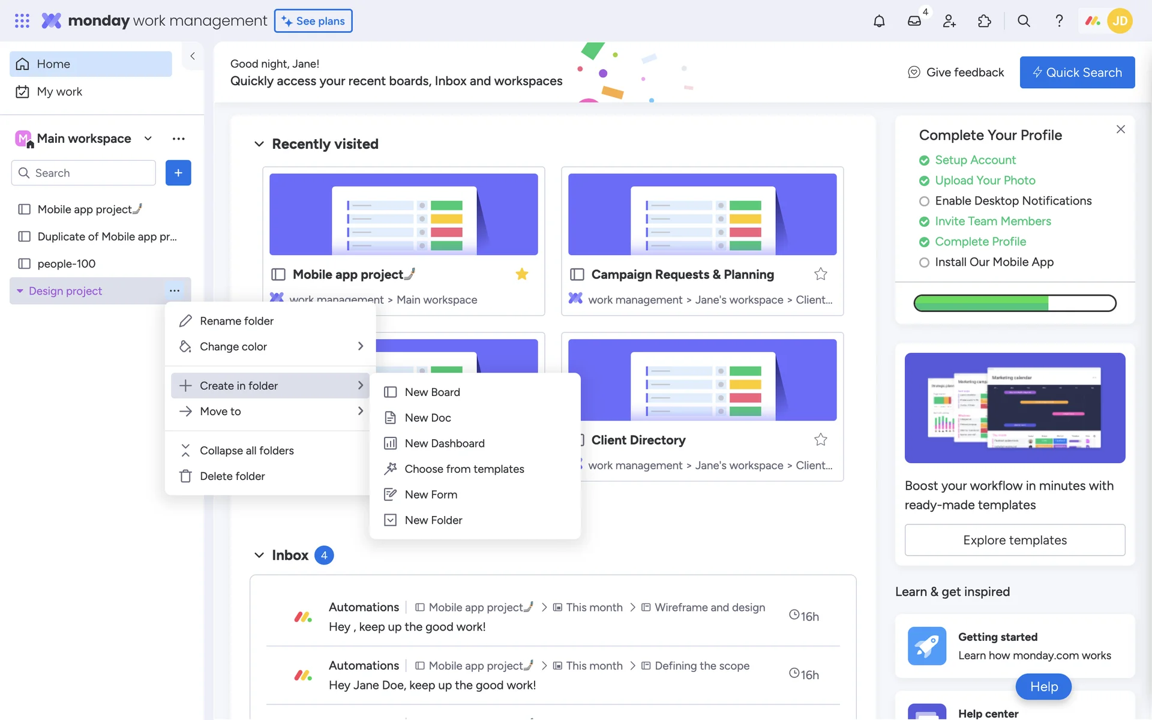The image size is (1152, 720).
Task: Open the apps marketplace puzzle icon
Action: click(984, 21)
